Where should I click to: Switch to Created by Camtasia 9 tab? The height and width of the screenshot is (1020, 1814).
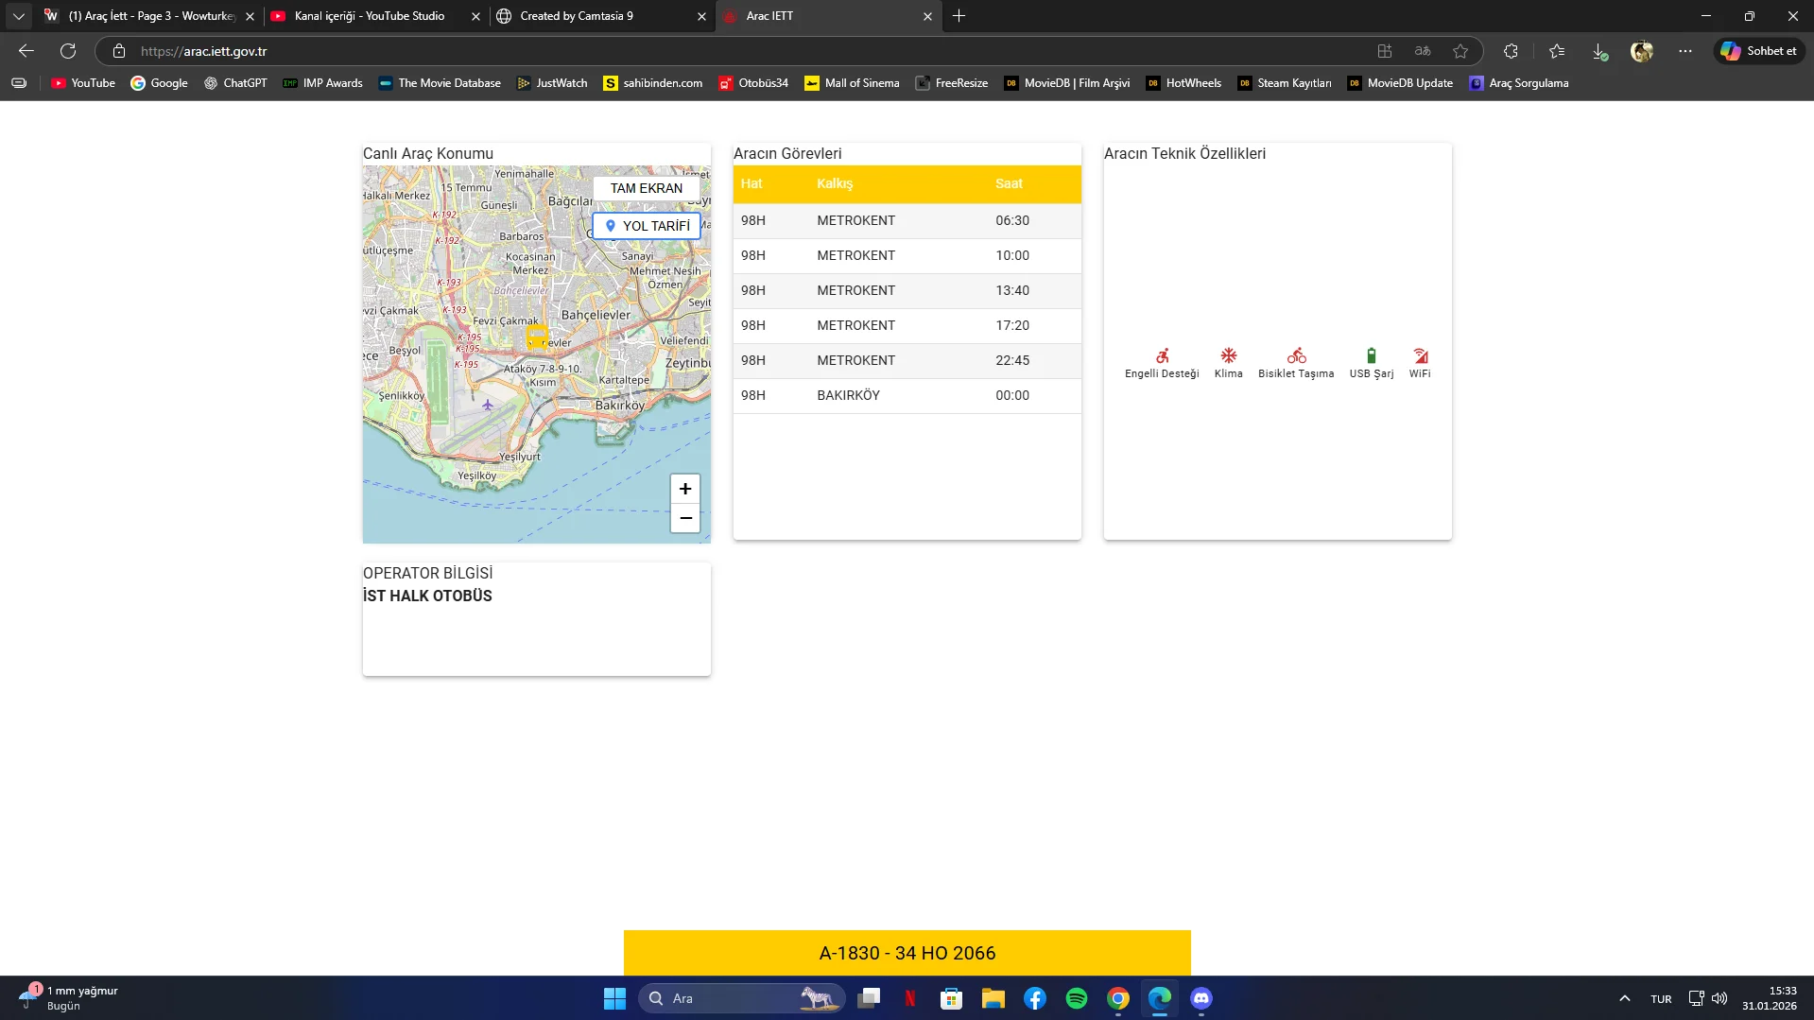577,16
